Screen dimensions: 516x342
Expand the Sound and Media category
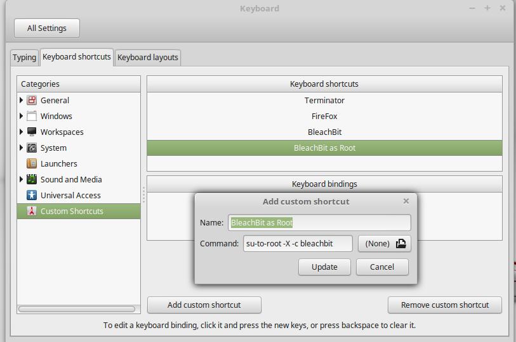[21, 179]
